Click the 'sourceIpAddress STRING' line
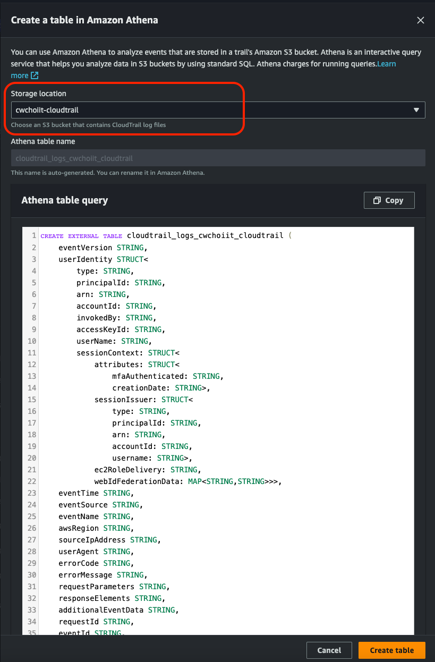This screenshot has width=435, height=662. tap(110, 540)
